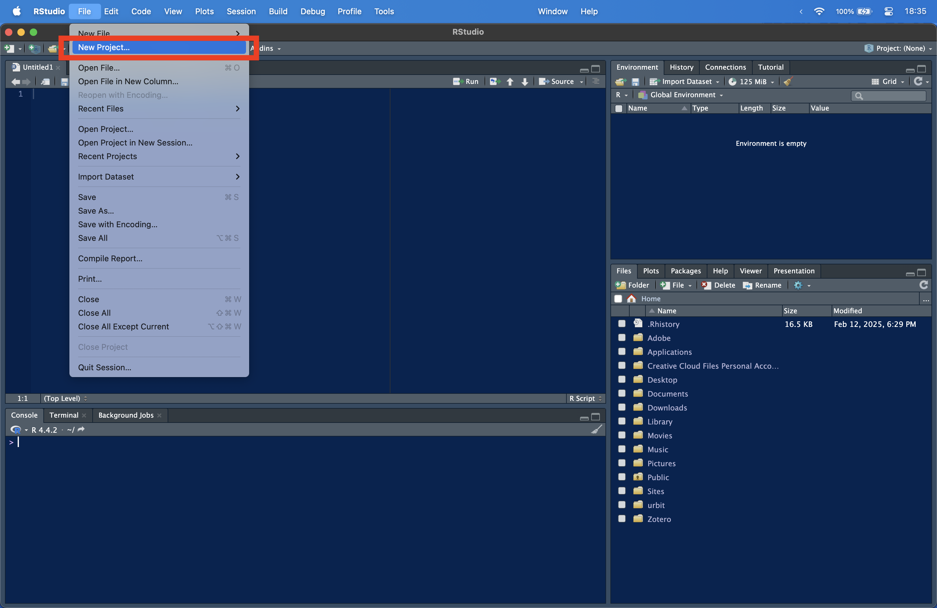
Task: Click the open file folder toolbar icon
Action: pos(52,48)
